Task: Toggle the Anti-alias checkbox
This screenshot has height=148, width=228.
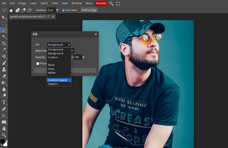Action: (63, 10)
